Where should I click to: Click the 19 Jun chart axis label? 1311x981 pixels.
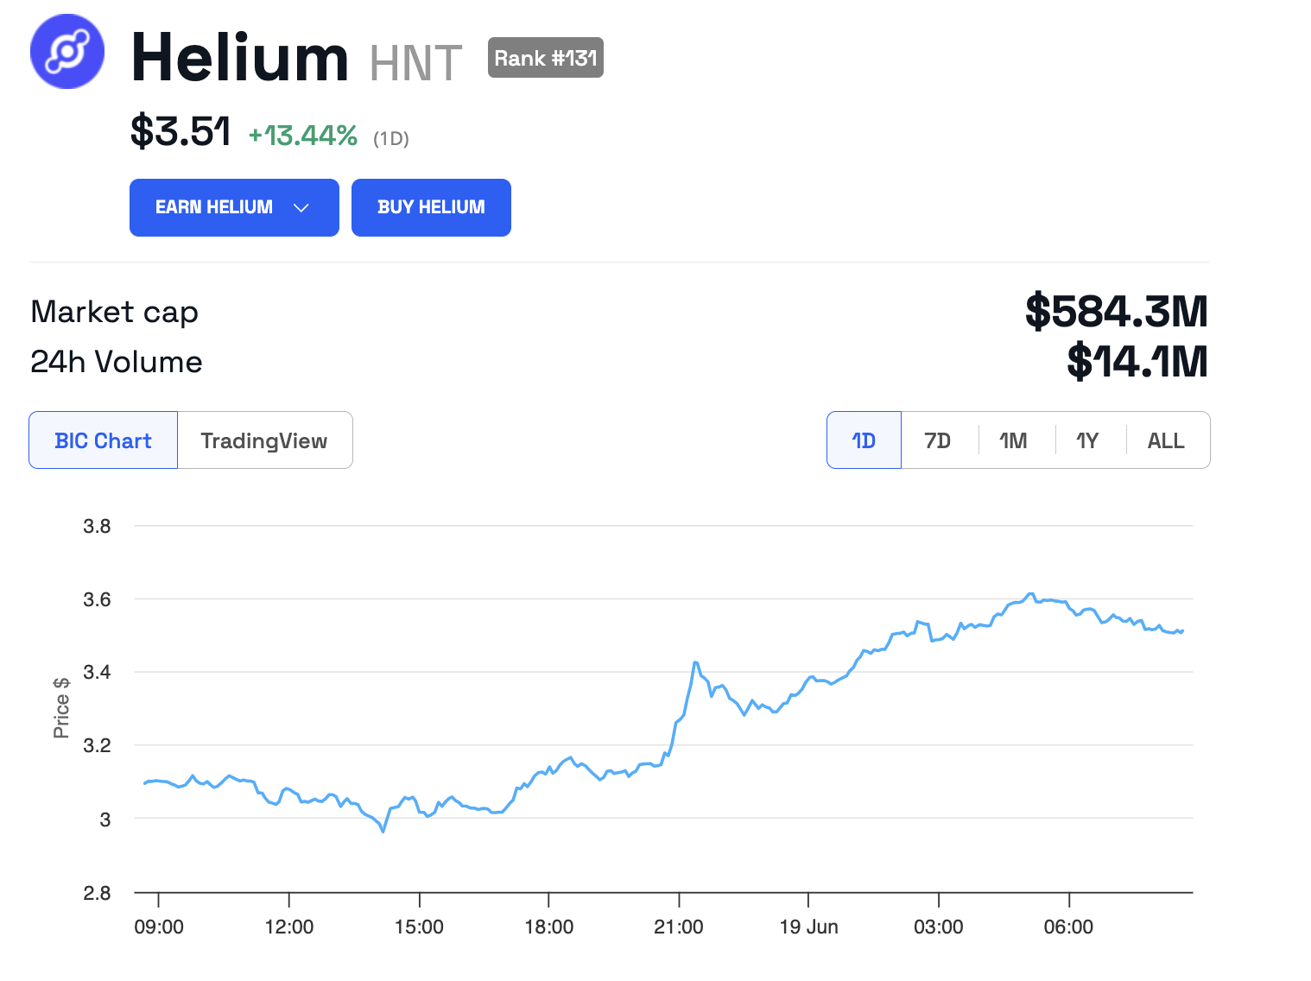click(808, 927)
